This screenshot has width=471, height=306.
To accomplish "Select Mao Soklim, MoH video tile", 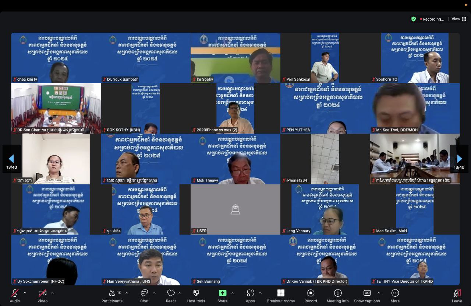I will [415, 209].
